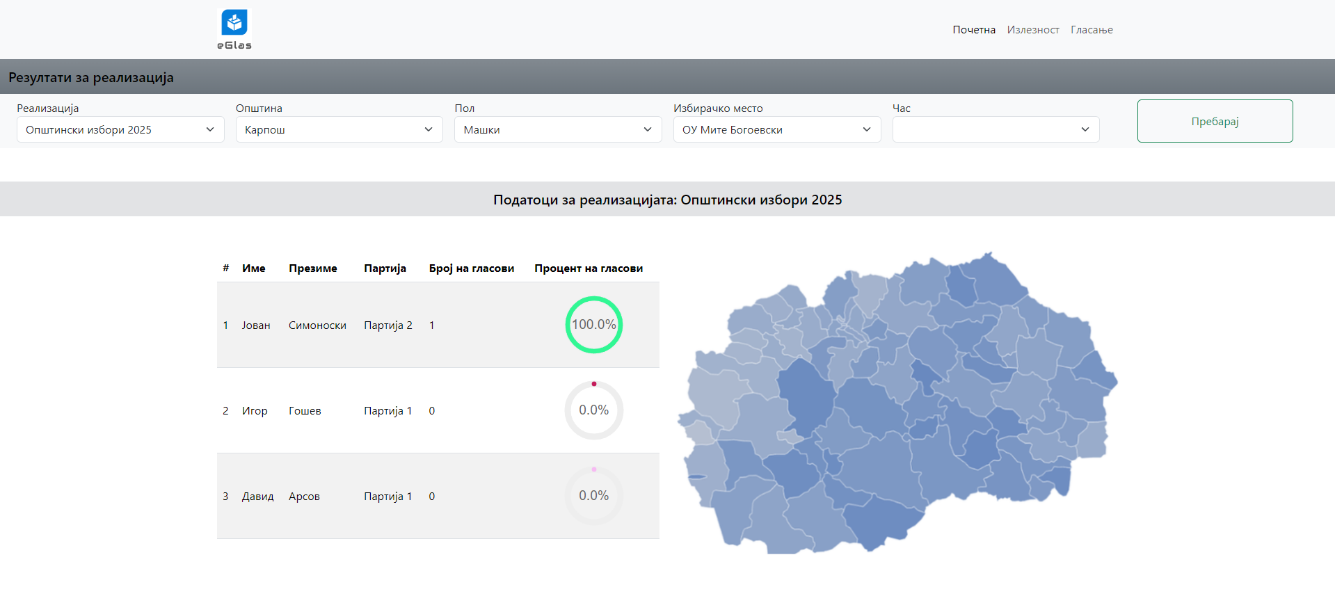1335x612 pixels.
Task: Click the green 100.0% progress circle
Action: 593,325
